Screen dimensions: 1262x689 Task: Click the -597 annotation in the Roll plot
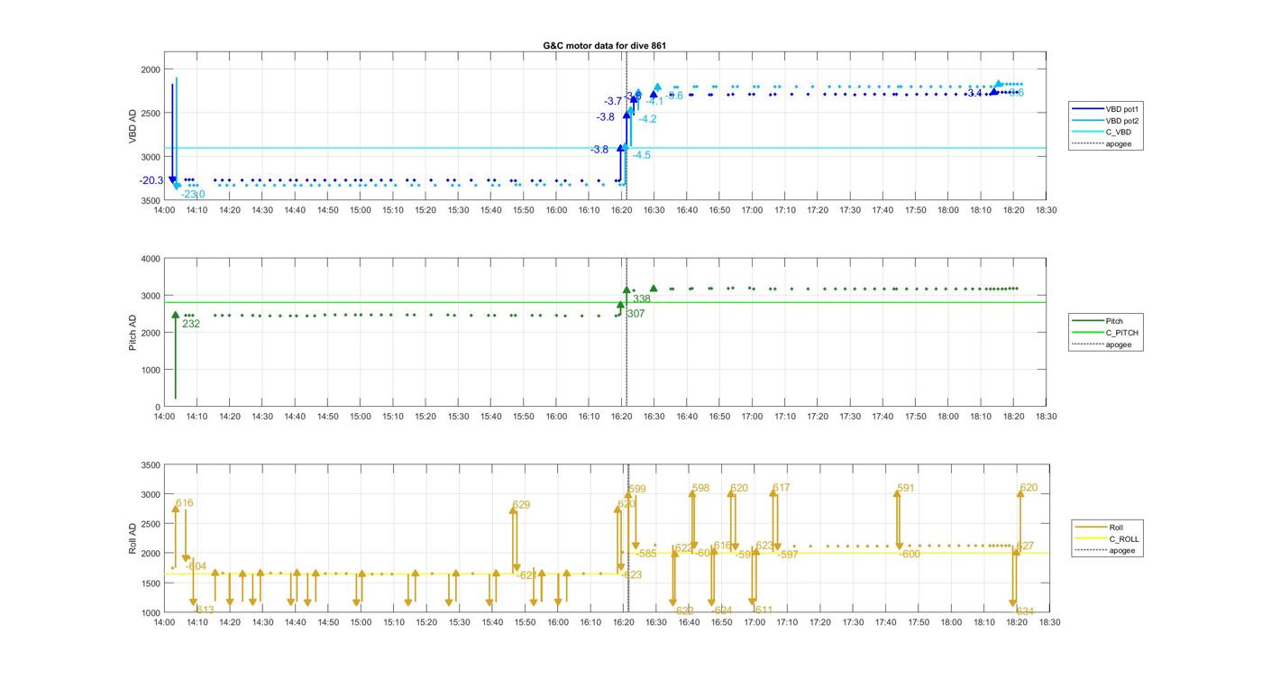[787, 555]
